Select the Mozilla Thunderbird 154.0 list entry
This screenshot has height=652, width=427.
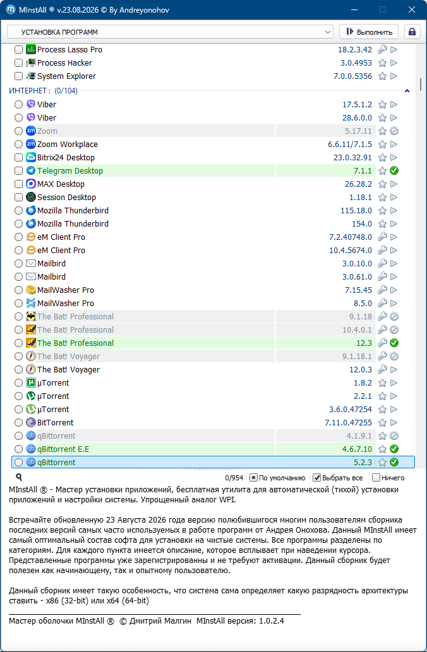[x=213, y=224]
